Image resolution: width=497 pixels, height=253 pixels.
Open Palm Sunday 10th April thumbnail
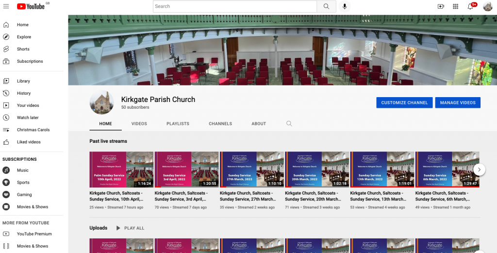pos(121,169)
